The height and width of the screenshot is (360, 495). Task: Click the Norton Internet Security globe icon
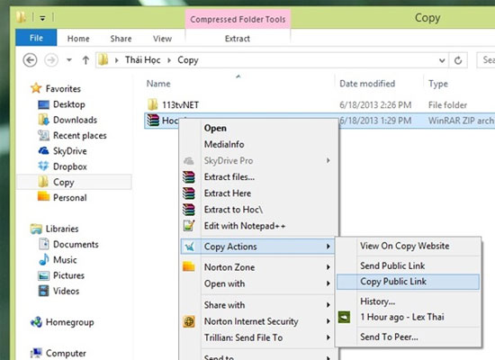pyautogui.click(x=189, y=321)
